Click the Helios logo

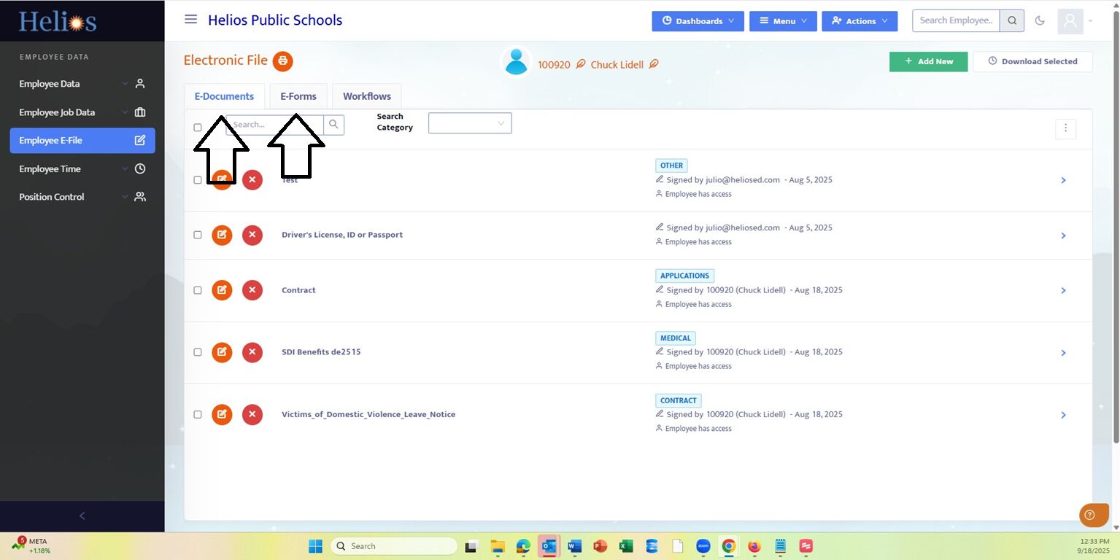click(57, 21)
